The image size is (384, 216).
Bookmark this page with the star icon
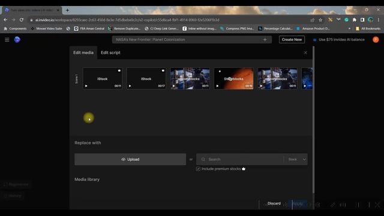[x=320, y=20]
